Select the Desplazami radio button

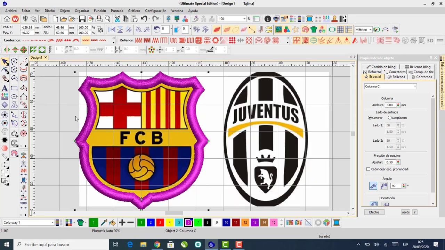[390, 118]
